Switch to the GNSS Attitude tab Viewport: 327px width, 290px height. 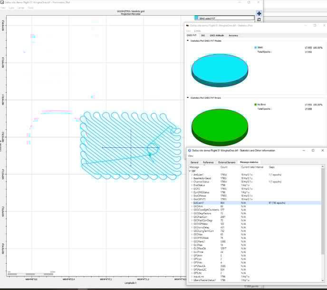point(216,35)
